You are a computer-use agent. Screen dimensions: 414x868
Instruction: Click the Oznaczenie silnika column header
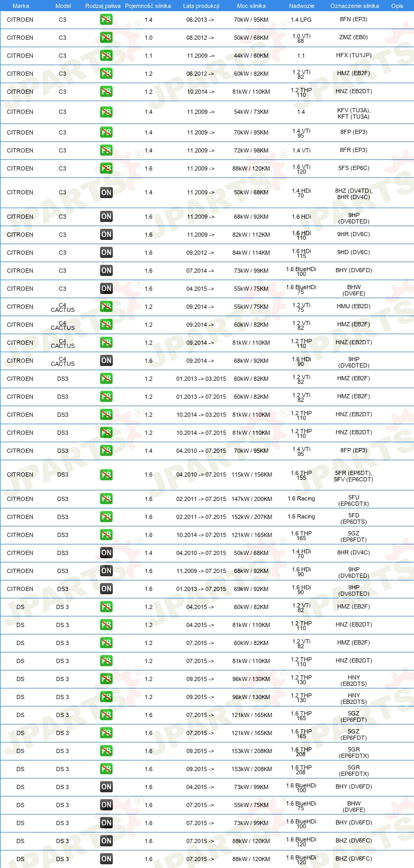(x=355, y=6)
